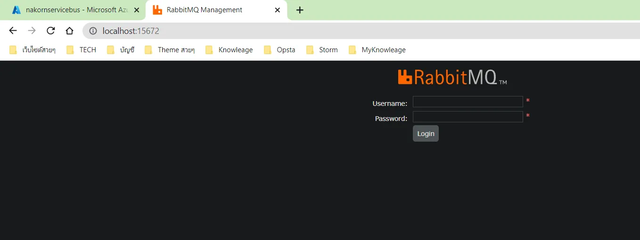Screen dimensions: 640x240
Task: Open the Knowleage bookmarks folder
Action: click(x=229, y=50)
